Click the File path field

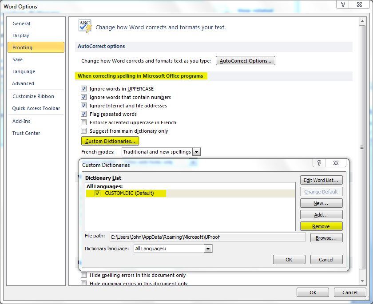point(207,237)
